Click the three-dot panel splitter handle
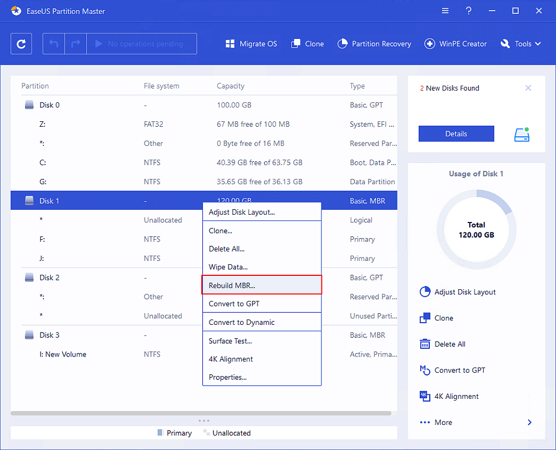Image resolution: width=556 pixels, height=450 pixels. 204,421
